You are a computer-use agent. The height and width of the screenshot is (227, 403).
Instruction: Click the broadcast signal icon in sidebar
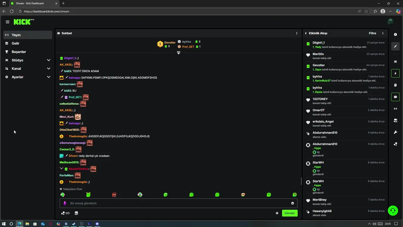395,109
